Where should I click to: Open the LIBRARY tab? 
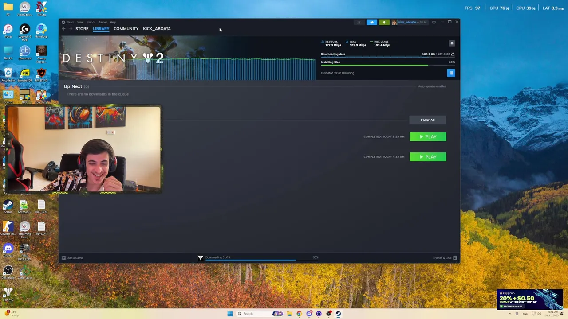click(101, 29)
